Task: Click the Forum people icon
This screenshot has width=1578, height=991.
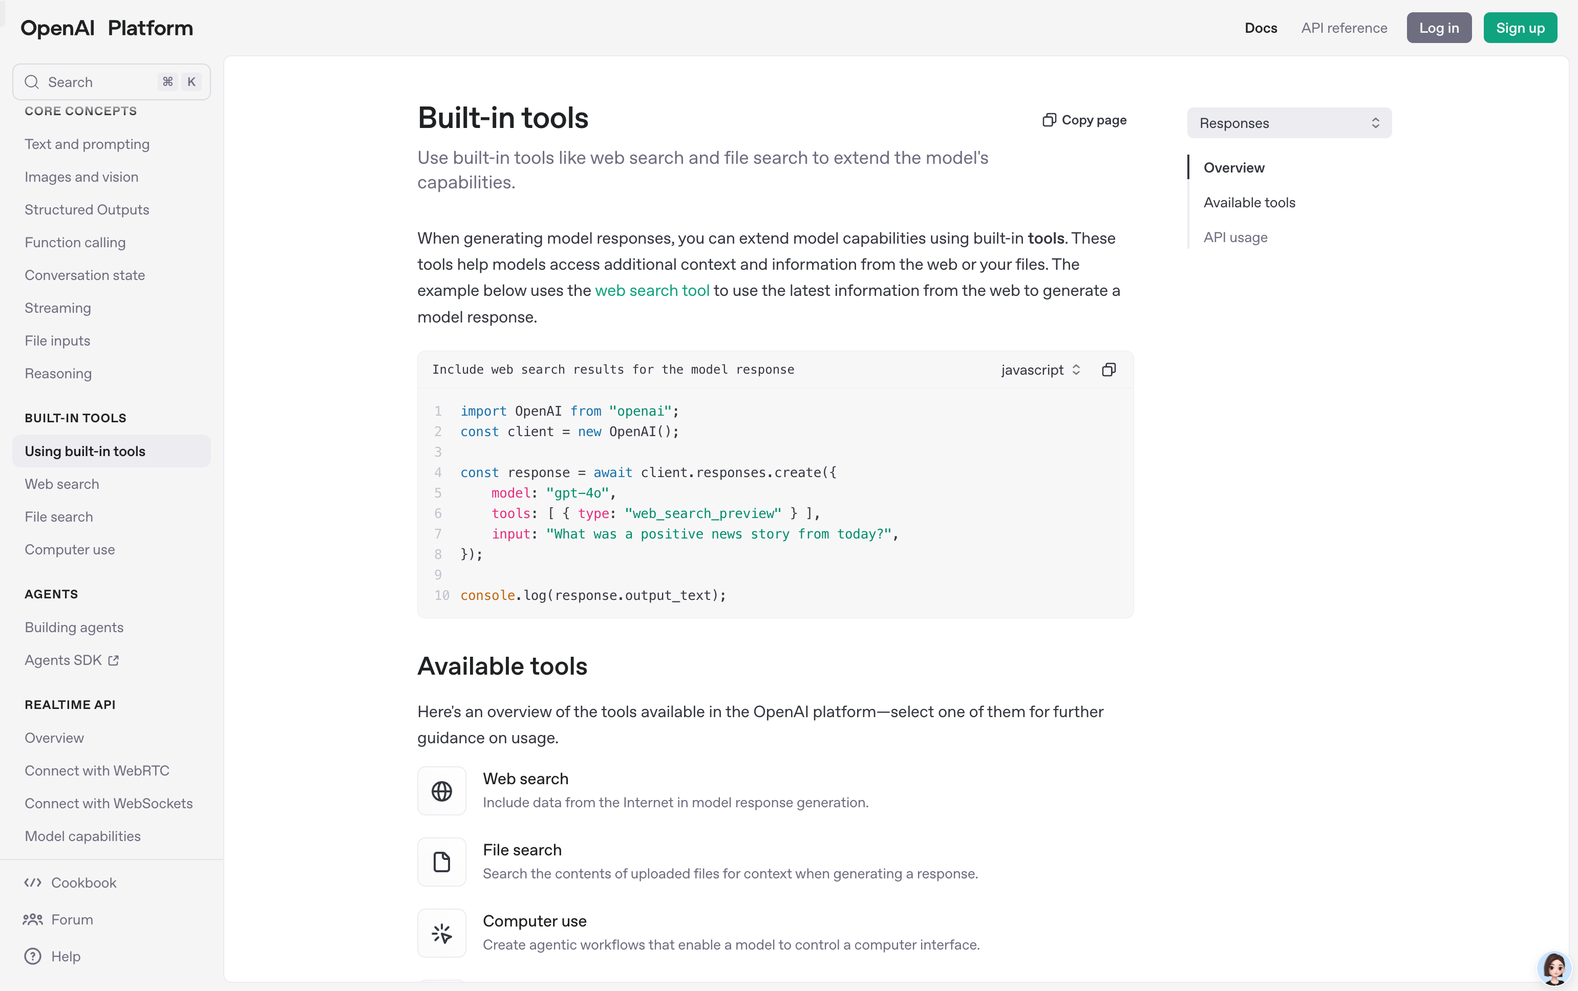Action: pos(33,919)
